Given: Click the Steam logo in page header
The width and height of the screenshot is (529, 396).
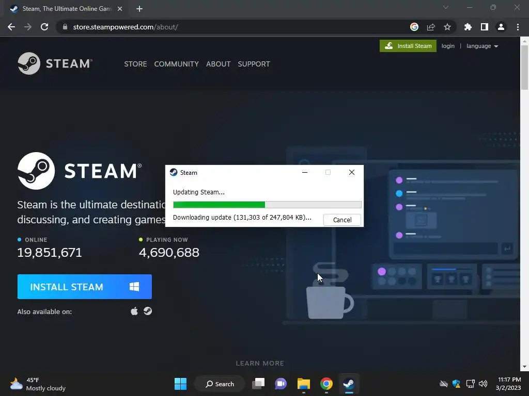Looking at the screenshot, I should pyautogui.click(x=55, y=63).
